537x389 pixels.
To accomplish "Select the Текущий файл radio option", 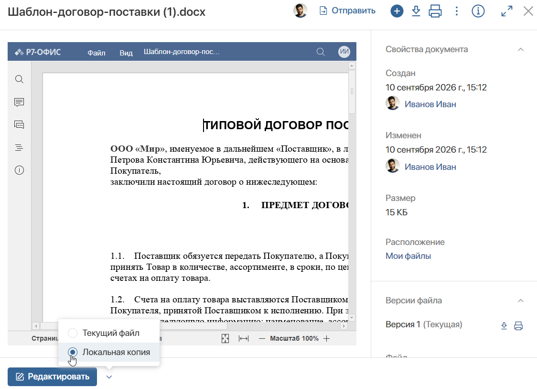I will coord(72,333).
